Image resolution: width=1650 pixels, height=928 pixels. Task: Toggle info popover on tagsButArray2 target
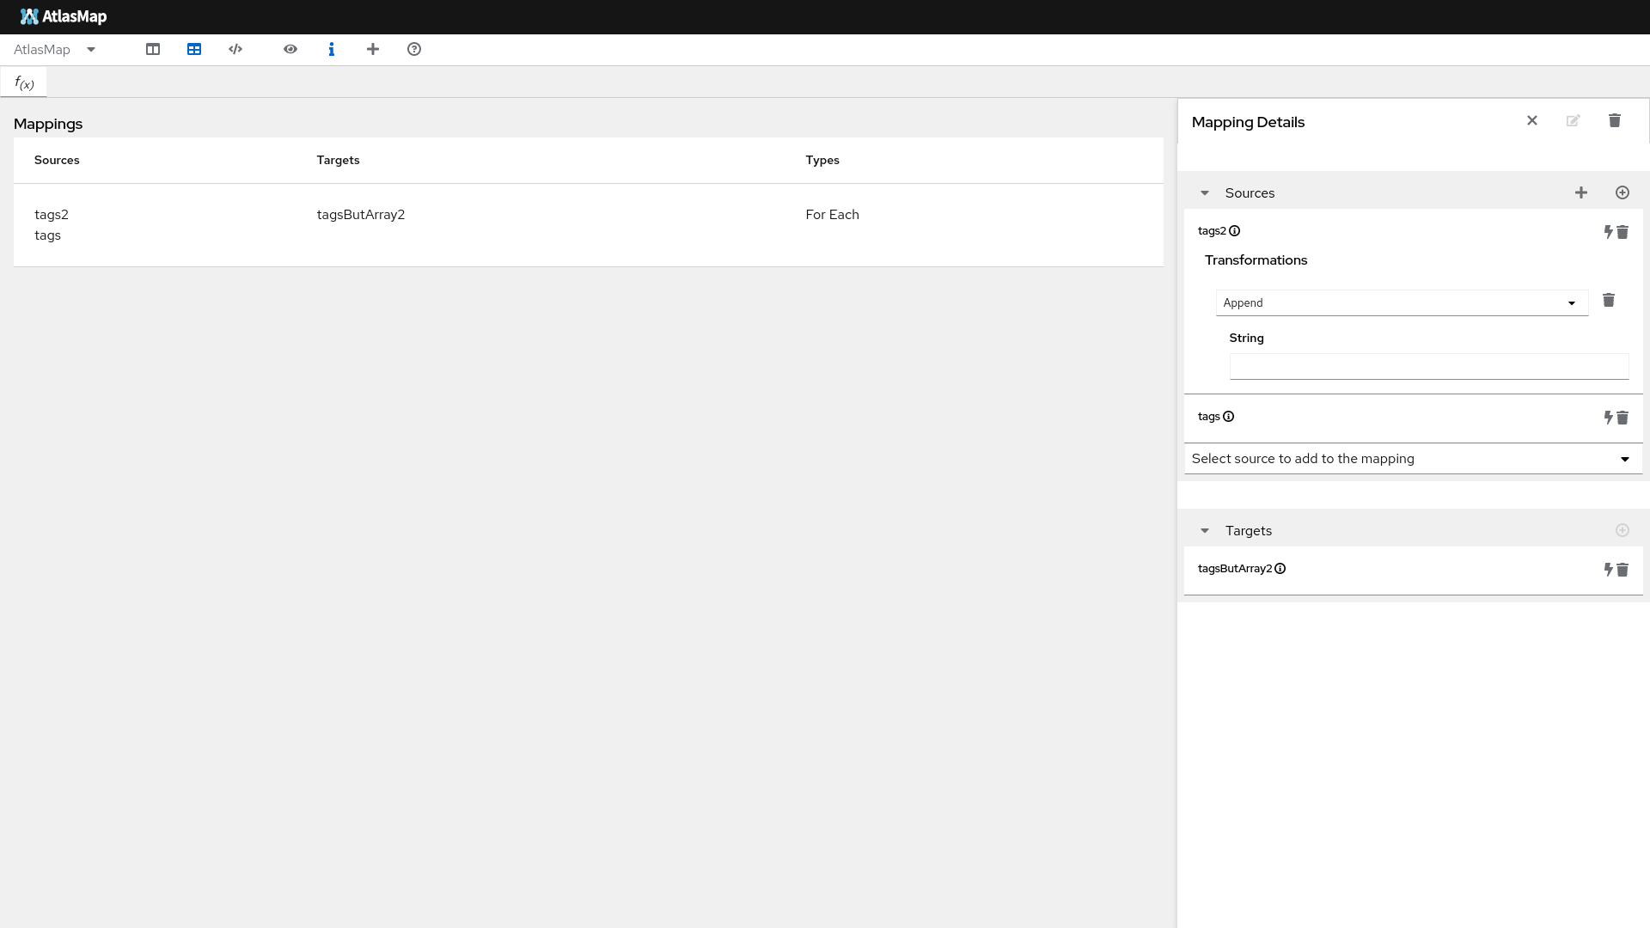click(x=1280, y=568)
